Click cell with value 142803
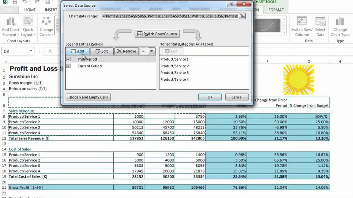The height and width of the screenshot is (198, 353). click(190, 138)
